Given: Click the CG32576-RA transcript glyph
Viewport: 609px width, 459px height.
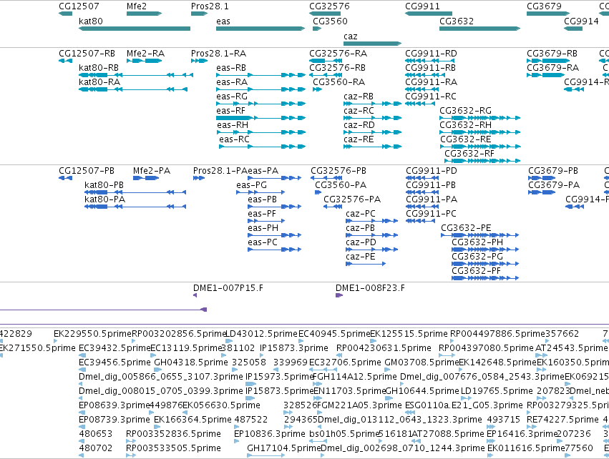Looking at the screenshot, I should [x=326, y=61].
